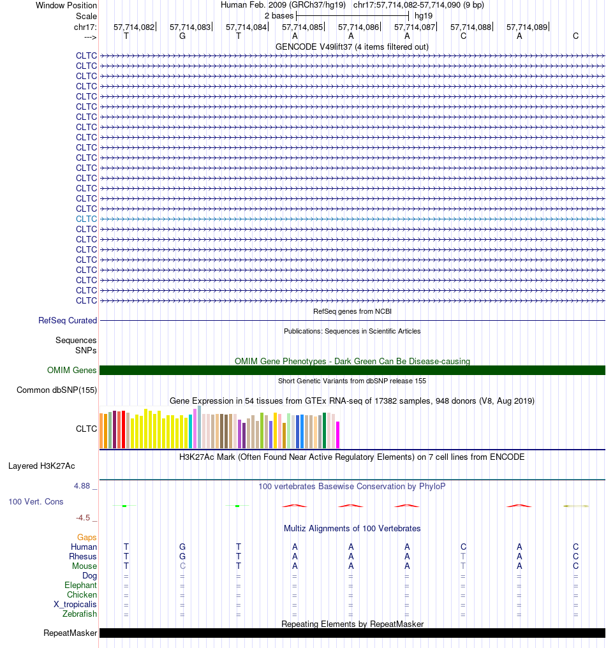The image size is (606, 648).
Task: Click the dark green OMIM Genes bar
Action: (x=352, y=371)
